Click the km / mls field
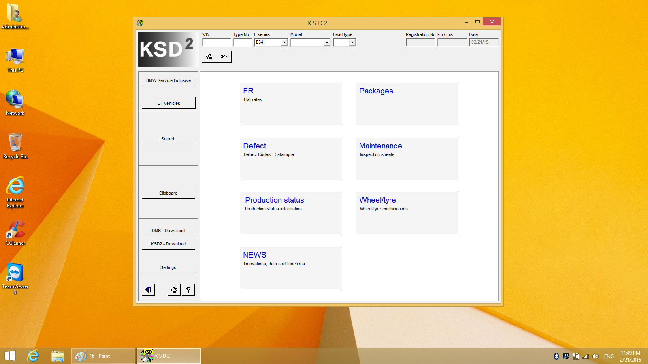The image size is (648, 364). point(452,42)
